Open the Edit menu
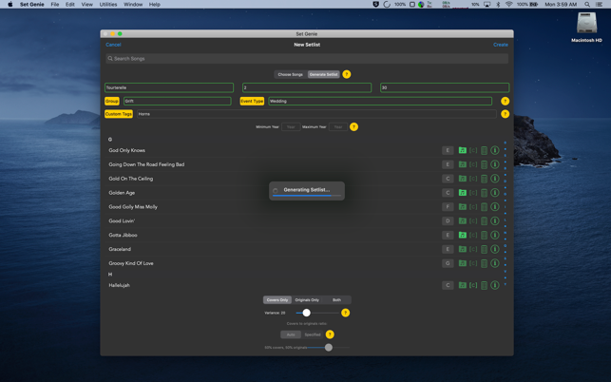Screen dimensions: 611x382 [x=70, y=5]
